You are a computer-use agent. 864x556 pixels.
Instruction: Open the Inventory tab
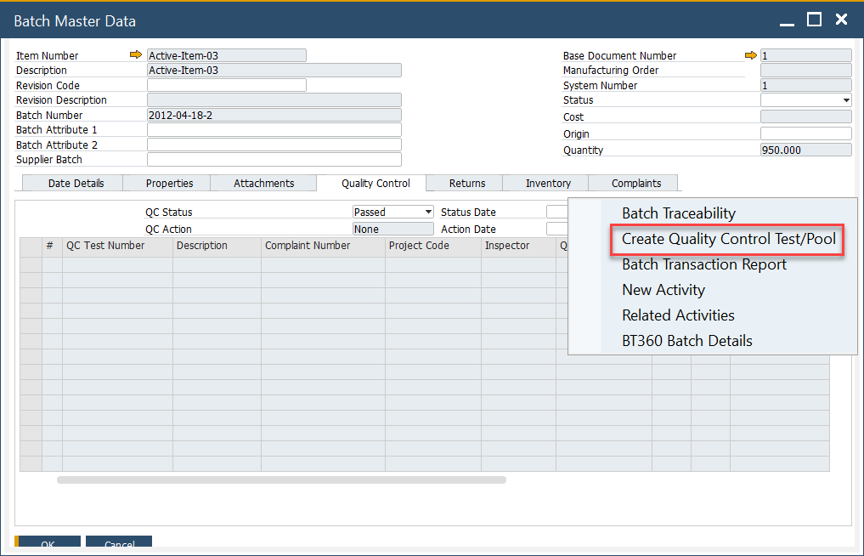548,183
